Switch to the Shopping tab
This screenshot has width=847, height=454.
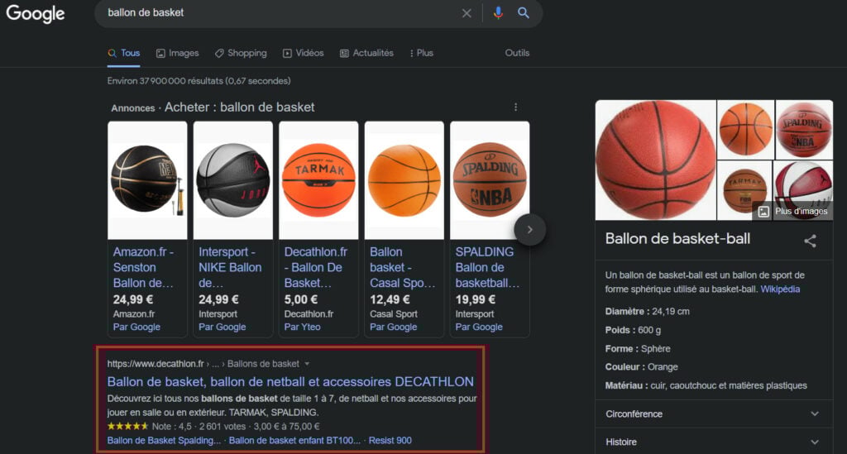coord(241,53)
